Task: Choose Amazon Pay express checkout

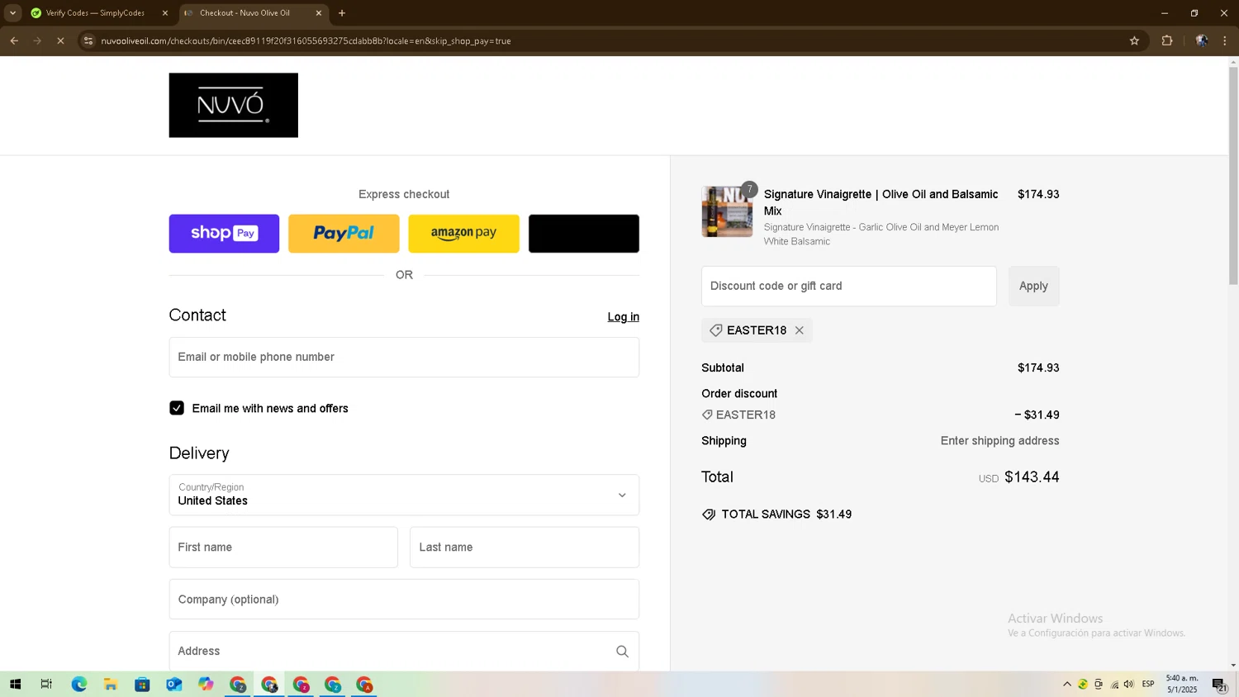Action: (x=463, y=234)
